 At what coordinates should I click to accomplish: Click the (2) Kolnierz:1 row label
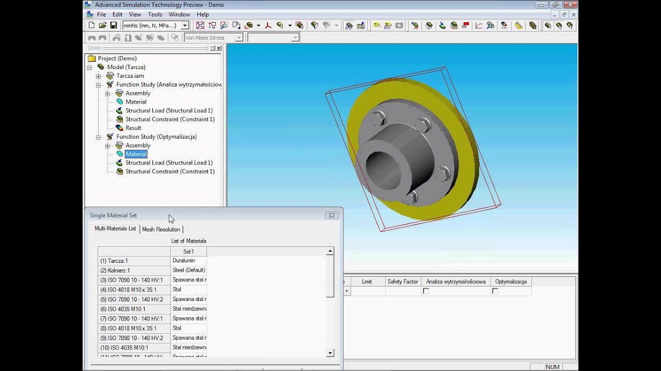[x=134, y=271]
